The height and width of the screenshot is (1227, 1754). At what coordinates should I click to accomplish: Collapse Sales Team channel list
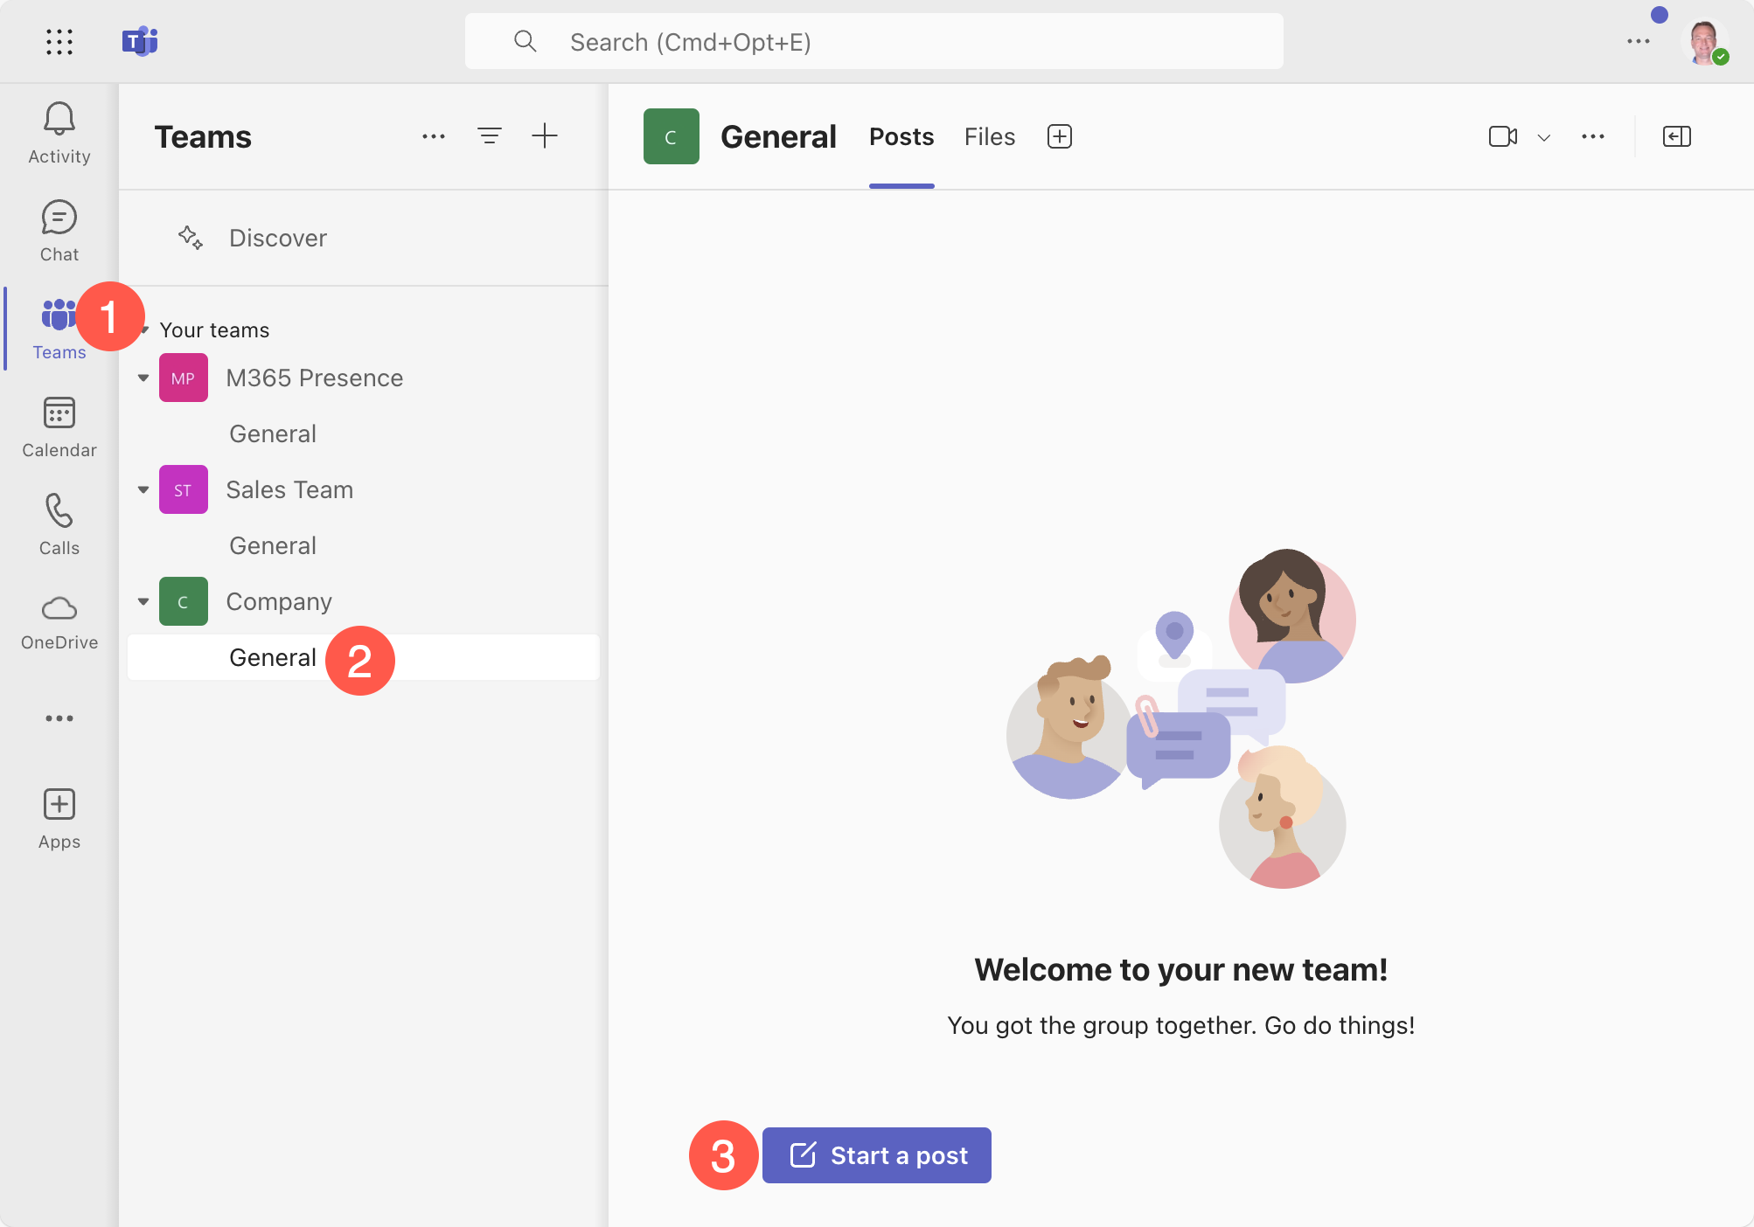[x=143, y=489]
